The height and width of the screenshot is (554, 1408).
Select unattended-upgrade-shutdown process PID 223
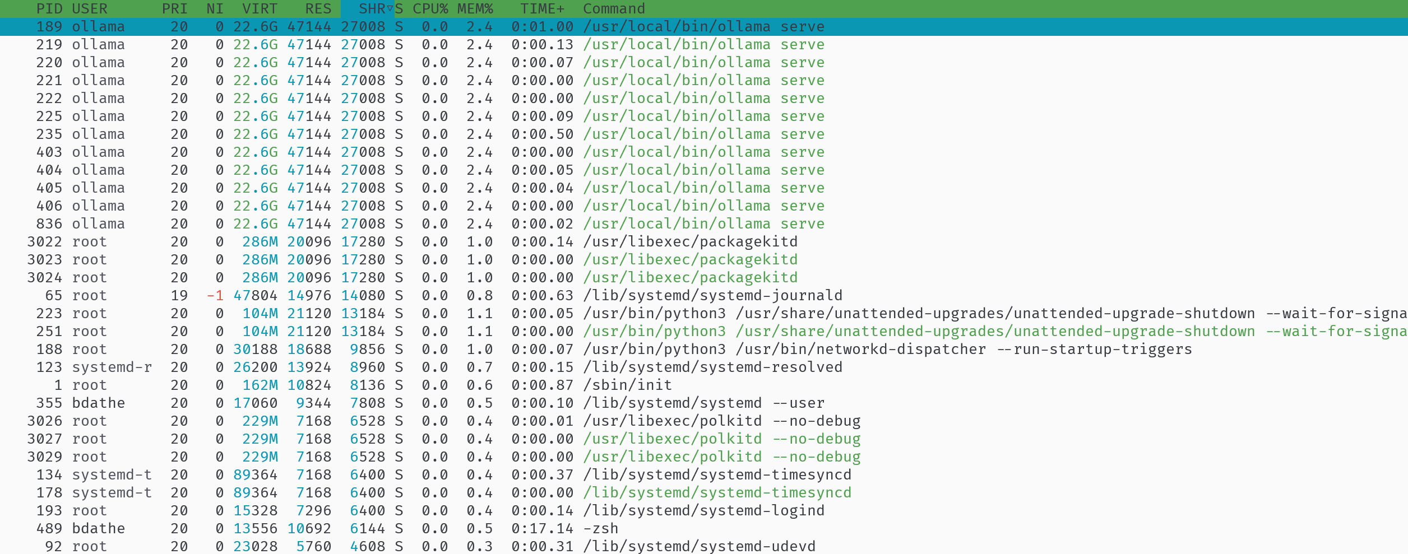pos(704,314)
